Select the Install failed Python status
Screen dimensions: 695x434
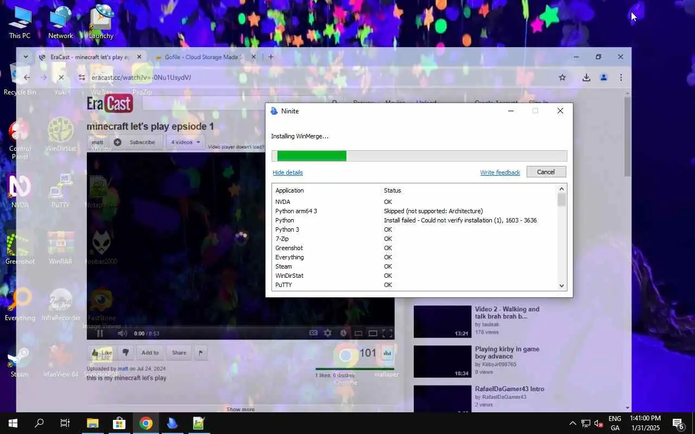(x=460, y=220)
